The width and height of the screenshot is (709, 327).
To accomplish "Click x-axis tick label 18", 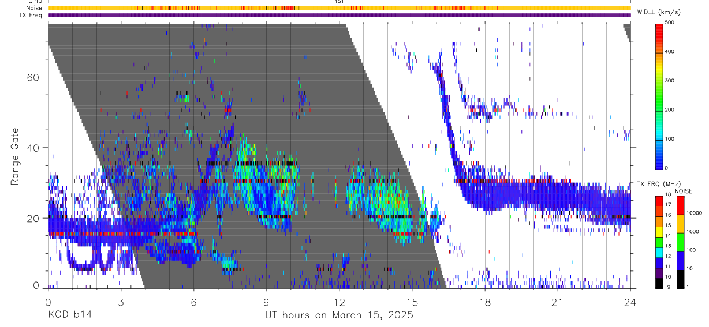I will point(484,302).
